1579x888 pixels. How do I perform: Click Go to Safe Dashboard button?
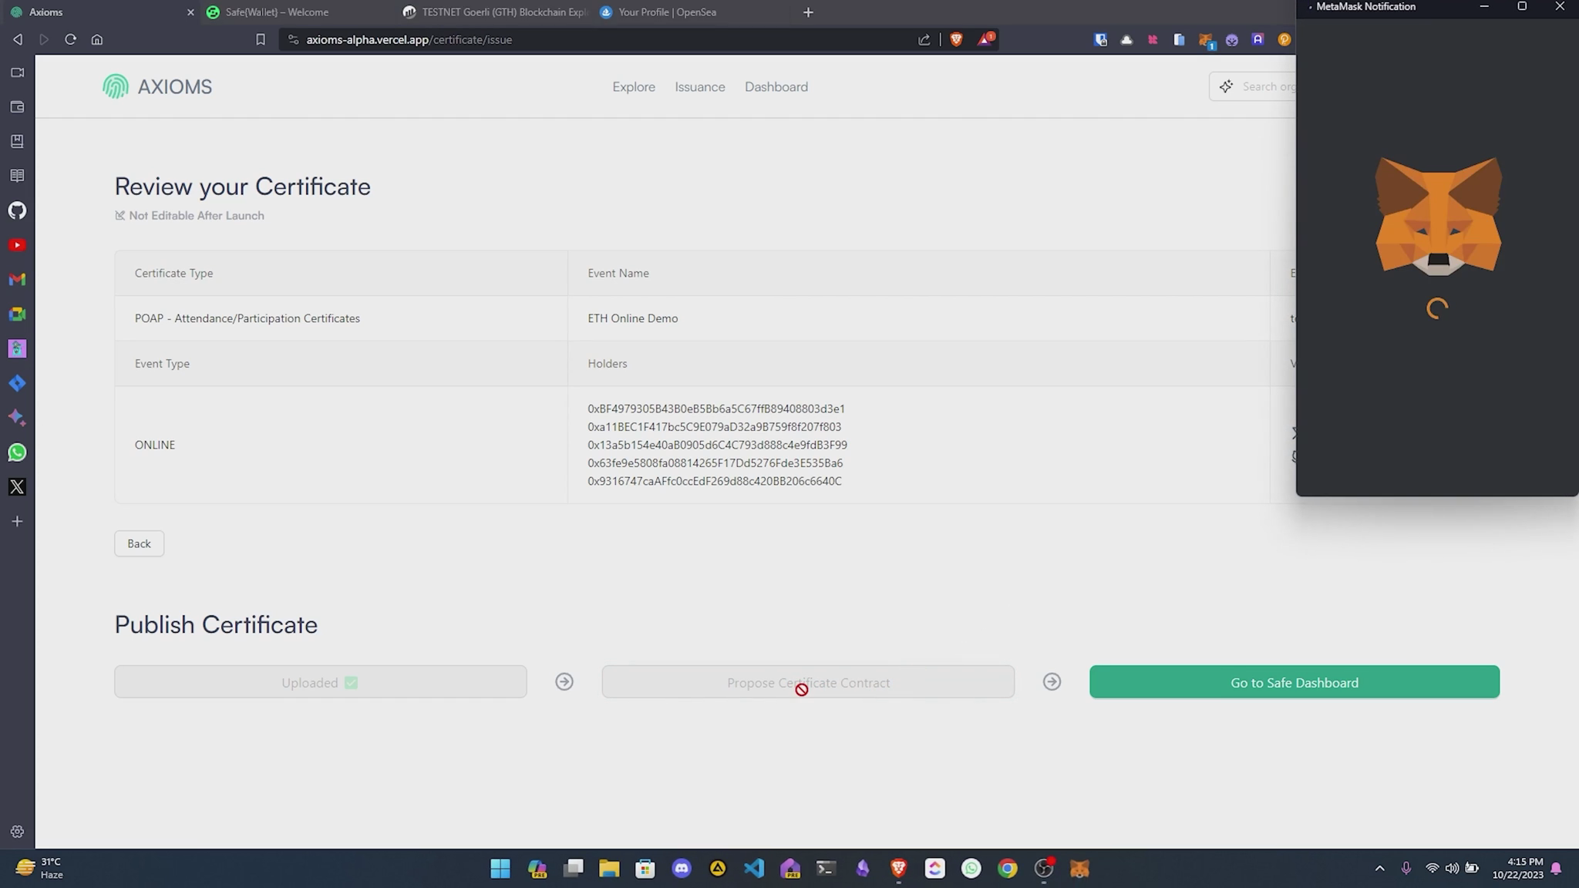point(1295,682)
